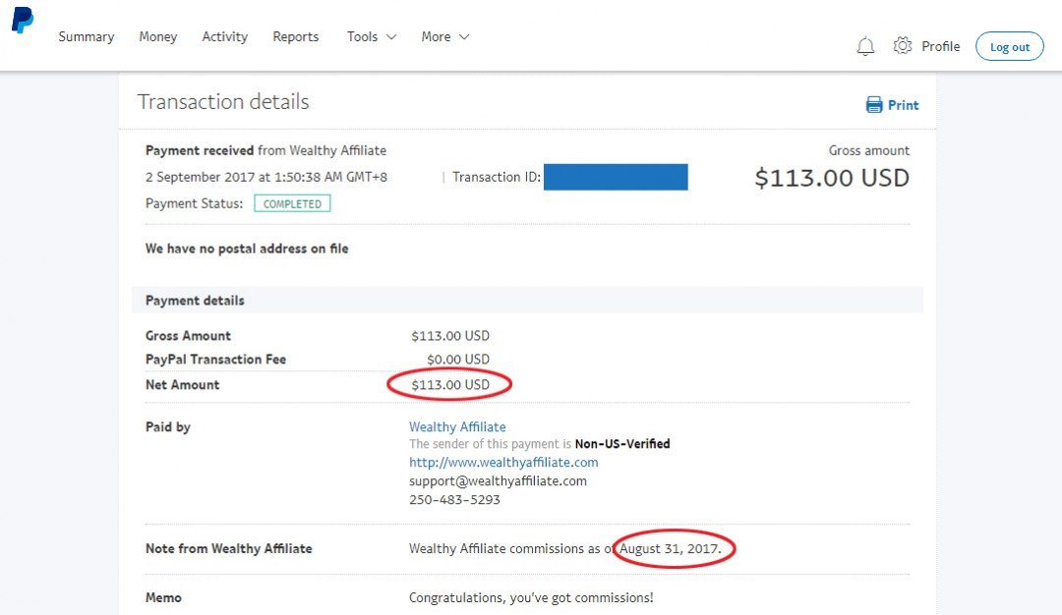
Task: Click the Print link
Action: coord(903,105)
